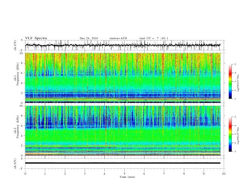Click the lower PSD color scale bar
Image resolution: width=252 pixels, height=195 pixels.
pyautogui.click(x=230, y=134)
